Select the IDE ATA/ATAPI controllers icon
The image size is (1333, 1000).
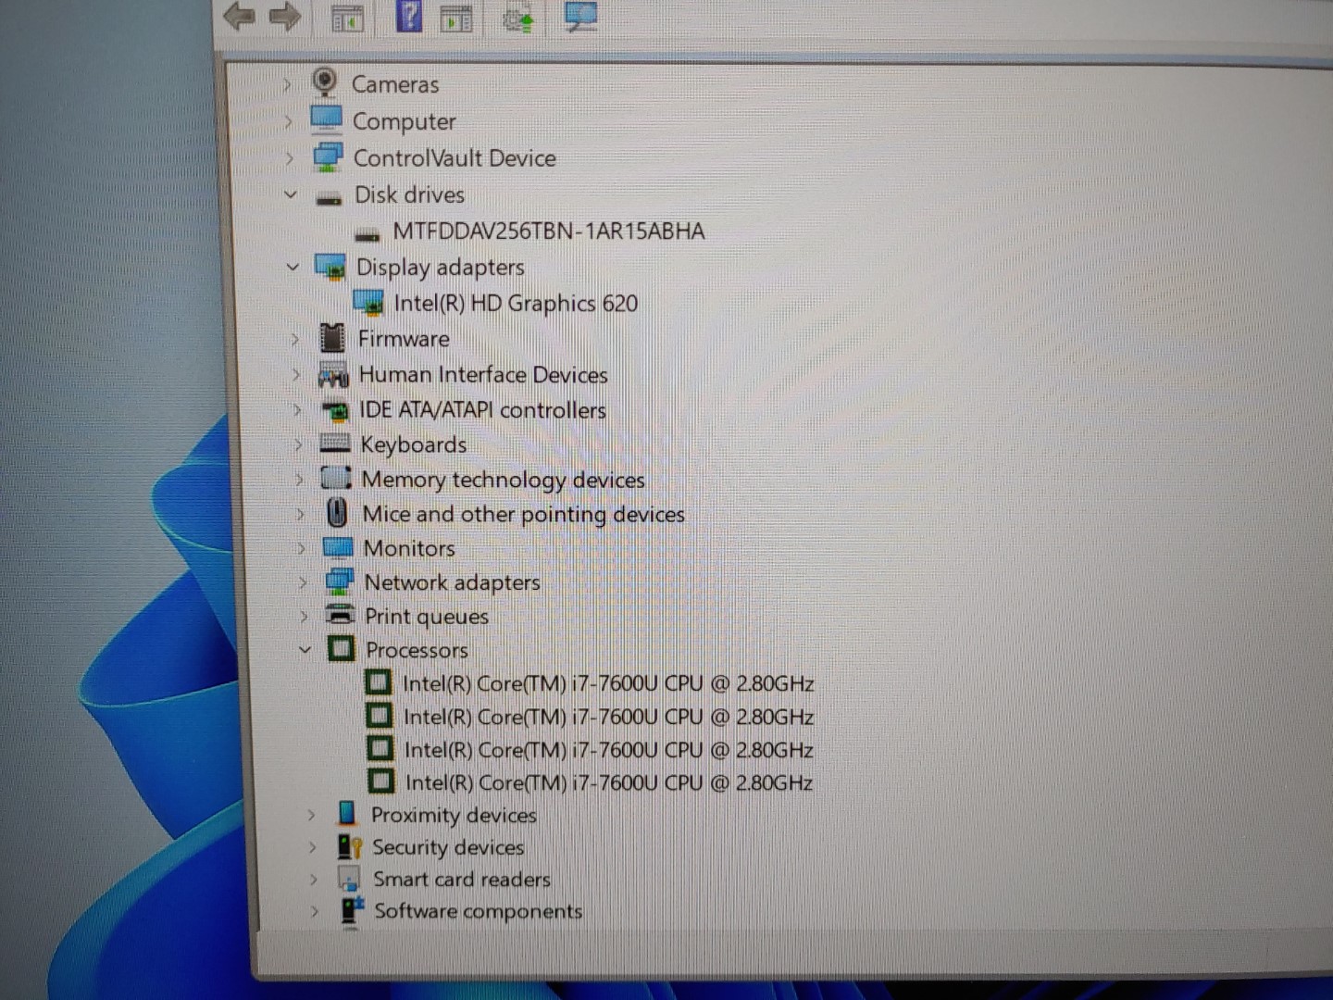[x=334, y=409]
